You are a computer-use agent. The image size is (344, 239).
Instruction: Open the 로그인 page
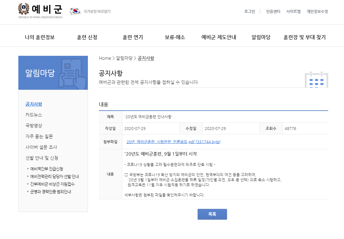(x=249, y=11)
